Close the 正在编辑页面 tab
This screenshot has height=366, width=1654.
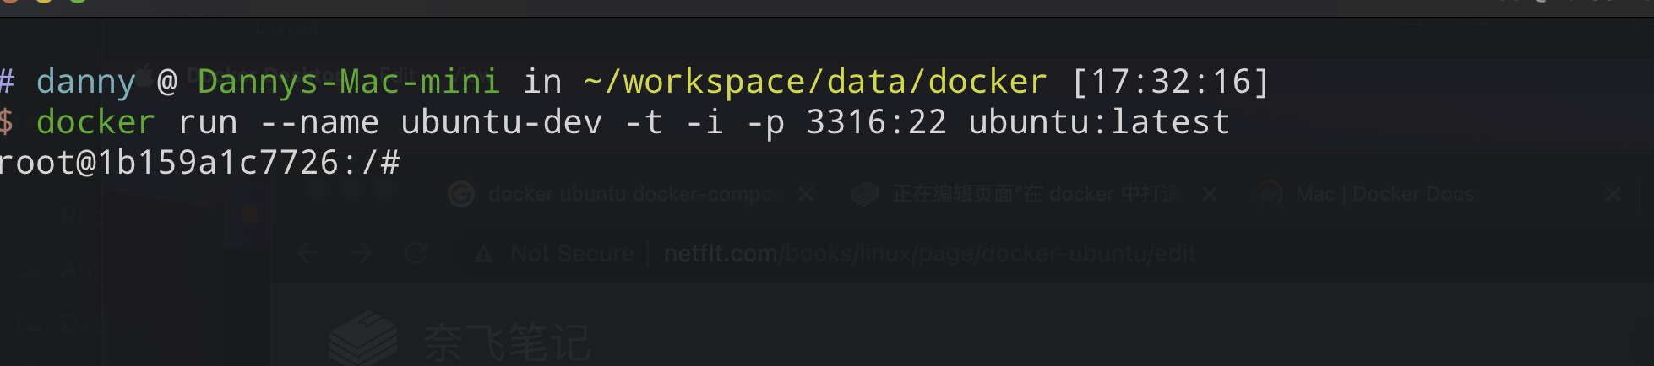pos(1210,195)
